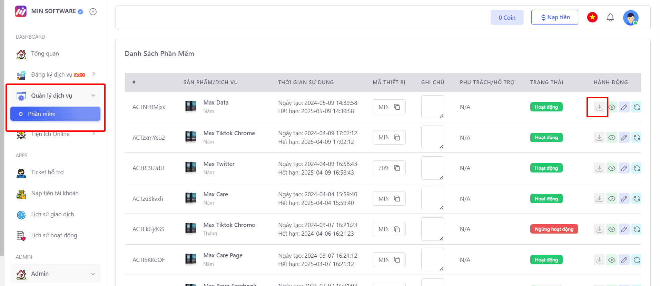Copy device code for ACTEkGj4GS row
Viewport: 660px width, 286px height.
(397, 229)
